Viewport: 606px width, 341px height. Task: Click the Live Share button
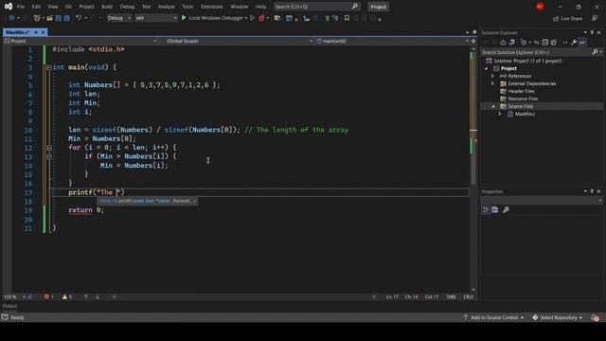(567, 18)
